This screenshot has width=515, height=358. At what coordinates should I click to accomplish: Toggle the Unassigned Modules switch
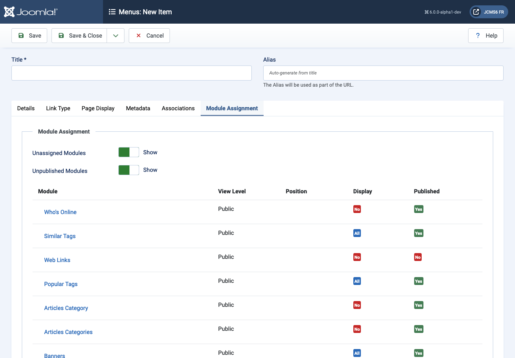pos(129,152)
